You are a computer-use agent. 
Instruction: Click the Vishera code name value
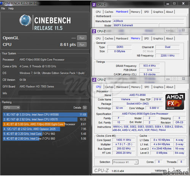(125, 99)
